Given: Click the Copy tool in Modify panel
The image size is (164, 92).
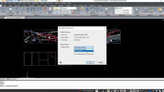Looking at the screenshot, I should 33,8.
